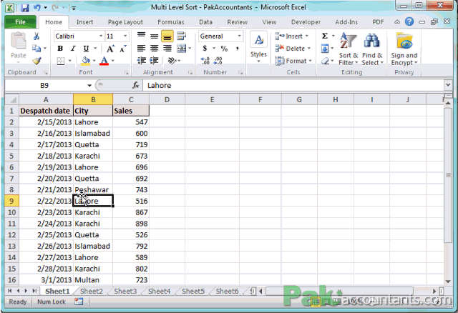Click the Copy icon in Clipboard
The image size is (458, 313).
pos(36,48)
